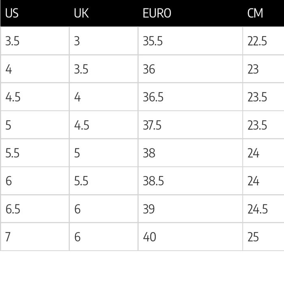The height and width of the screenshot is (284, 284).
Task: Select the EURO 35.5 cell
Action: (x=153, y=41)
